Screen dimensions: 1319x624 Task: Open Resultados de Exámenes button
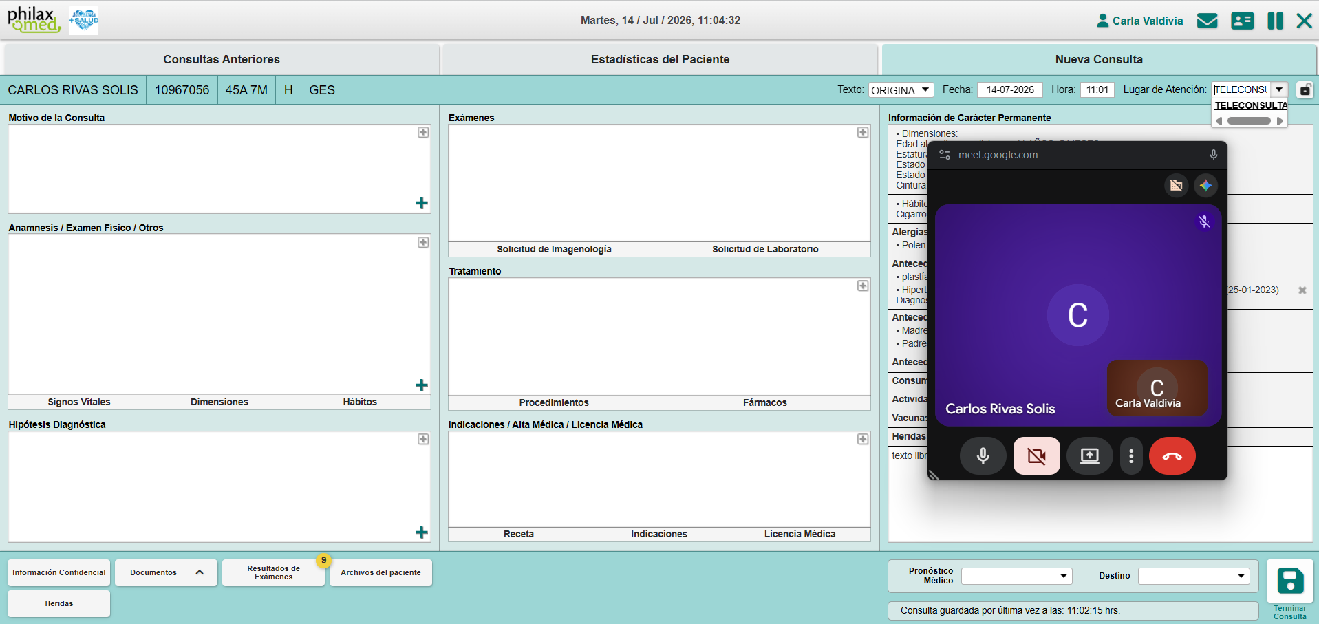pyautogui.click(x=273, y=572)
